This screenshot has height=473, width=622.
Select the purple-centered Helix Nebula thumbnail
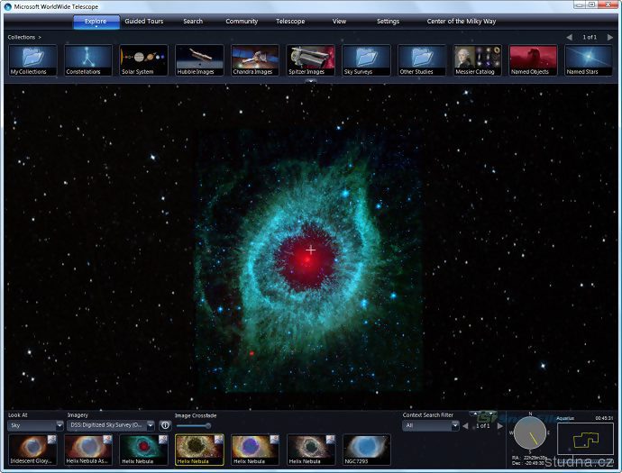[x=255, y=450]
